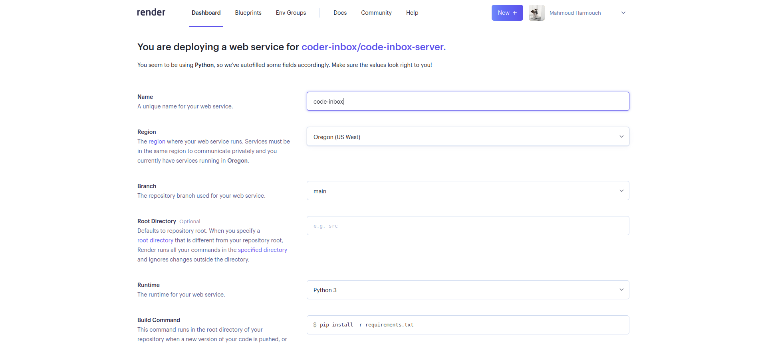Follow the 'root directory' help link
Image resolution: width=764 pixels, height=346 pixels.
pos(155,240)
